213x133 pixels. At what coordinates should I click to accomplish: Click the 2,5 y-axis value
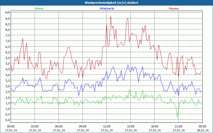[7, 92]
